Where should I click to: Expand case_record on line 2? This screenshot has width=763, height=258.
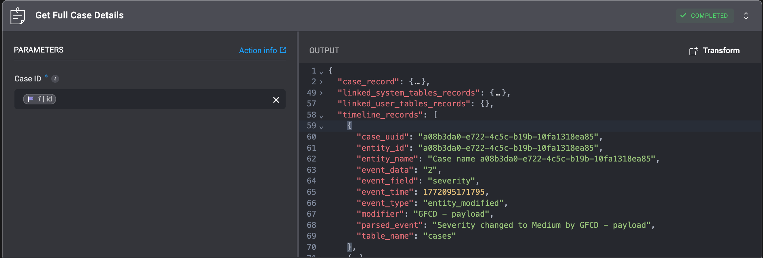coord(321,82)
